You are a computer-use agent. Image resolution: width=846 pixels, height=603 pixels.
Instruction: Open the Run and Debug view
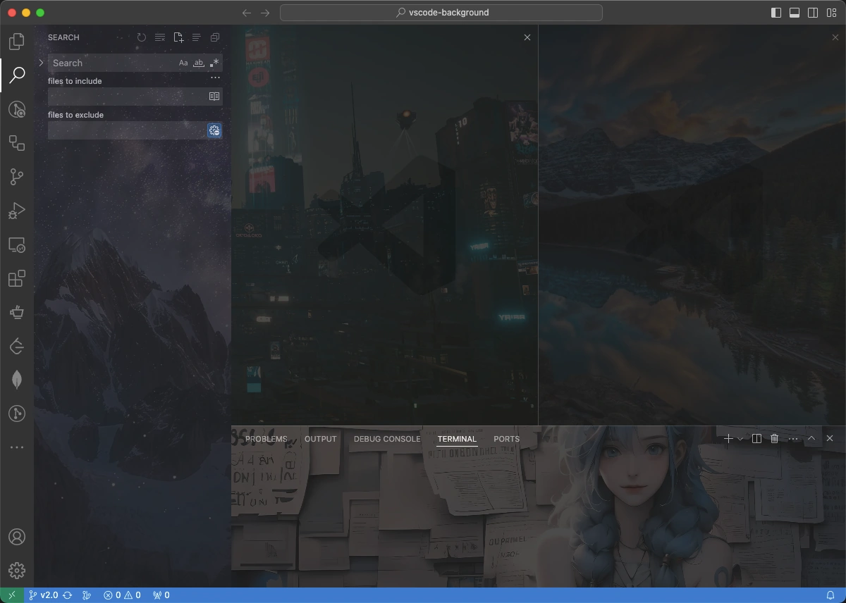pyautogui.click(x=17, y=211)
